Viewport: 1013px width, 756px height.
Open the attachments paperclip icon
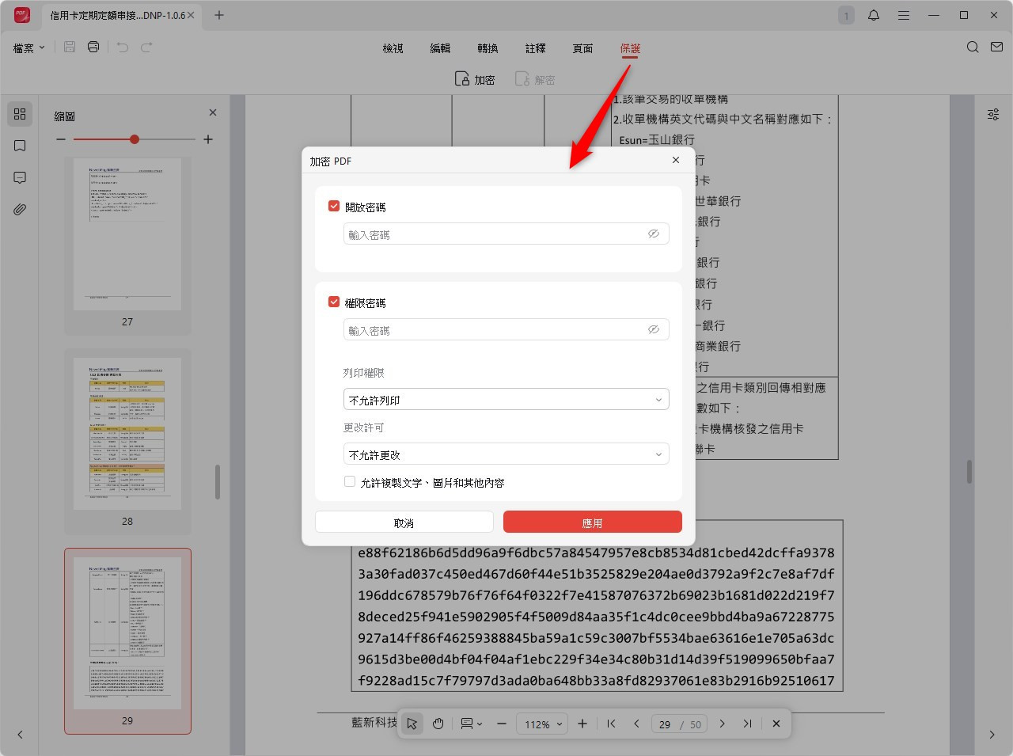click(20, 209)
